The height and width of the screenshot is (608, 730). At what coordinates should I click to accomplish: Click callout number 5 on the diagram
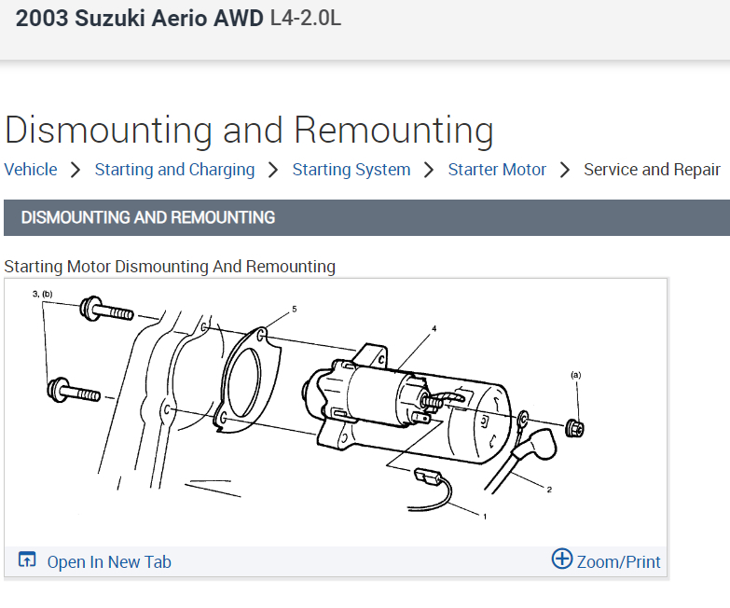(294, 308)
